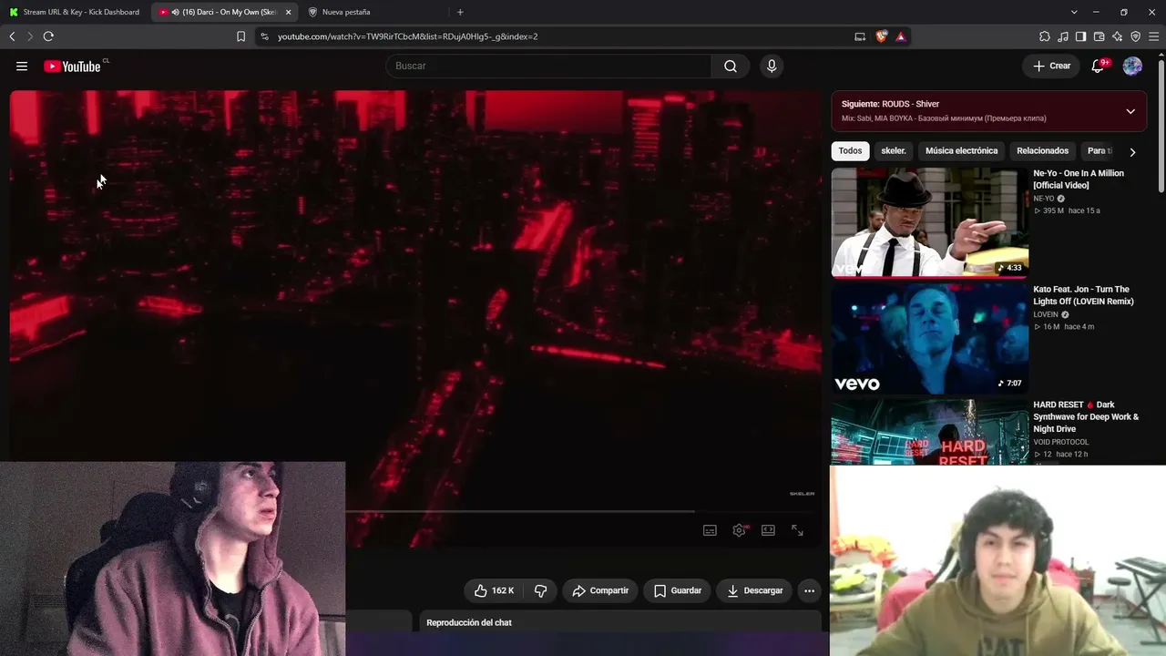Open the HARD RESET Dark Synthwave title
Image resolution: width=1166 pixels, height=656 pixels.
coord(1086,416)
